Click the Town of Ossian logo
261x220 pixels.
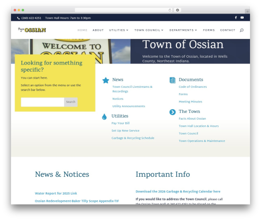tap(32, 30)
